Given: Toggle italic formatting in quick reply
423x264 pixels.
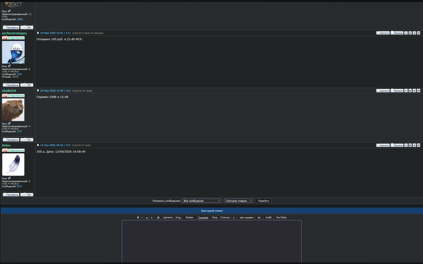Looking at the screenshot, I should pos(142,217).
